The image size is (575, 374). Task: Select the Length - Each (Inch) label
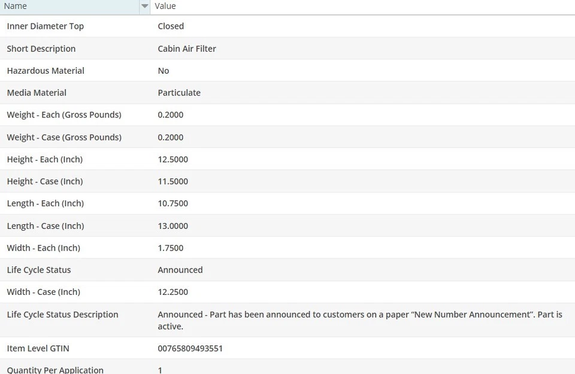(x=46, y=203)
